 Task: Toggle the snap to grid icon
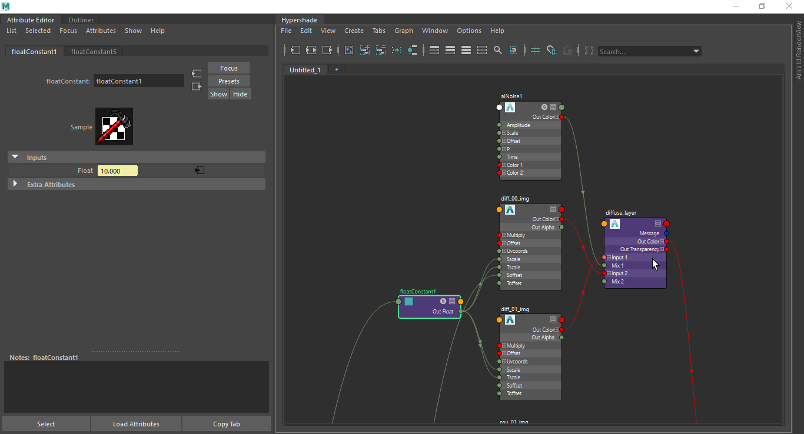551,51
